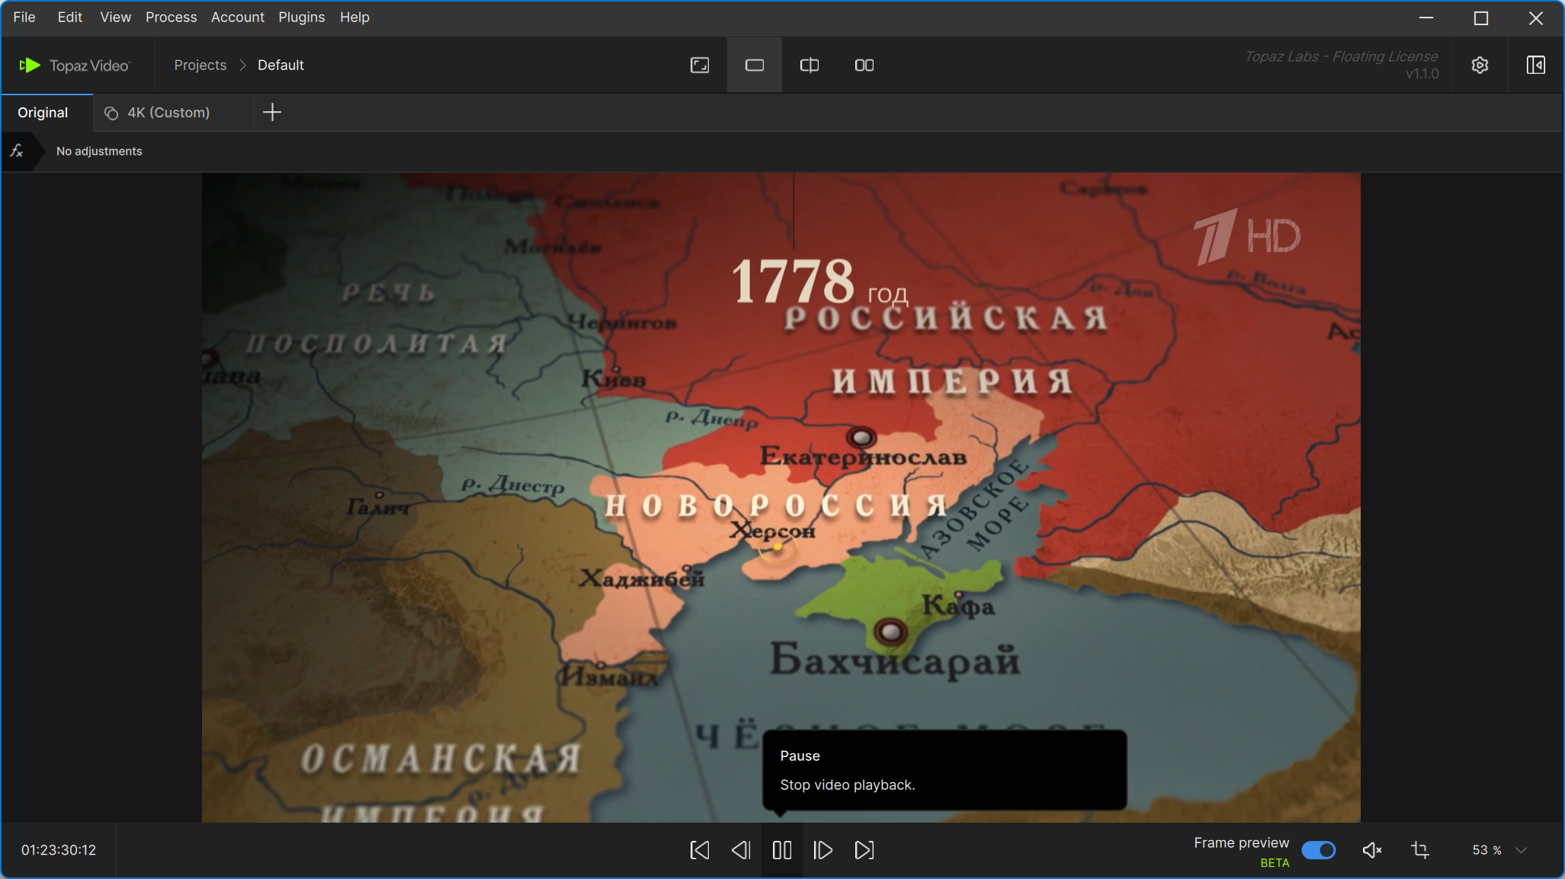Select the side-by-side view icon

[864, 66]
